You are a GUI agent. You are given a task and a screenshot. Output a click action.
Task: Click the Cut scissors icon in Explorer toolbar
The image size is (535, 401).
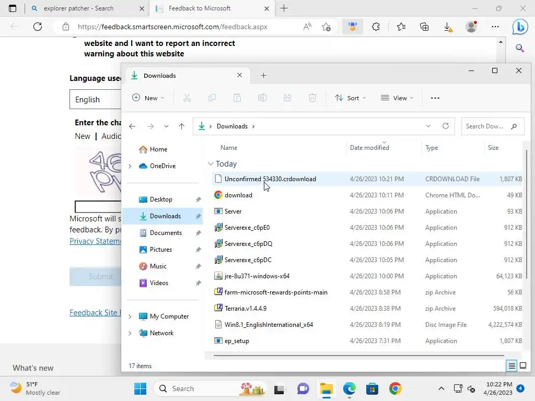click(x=187, y=98)
